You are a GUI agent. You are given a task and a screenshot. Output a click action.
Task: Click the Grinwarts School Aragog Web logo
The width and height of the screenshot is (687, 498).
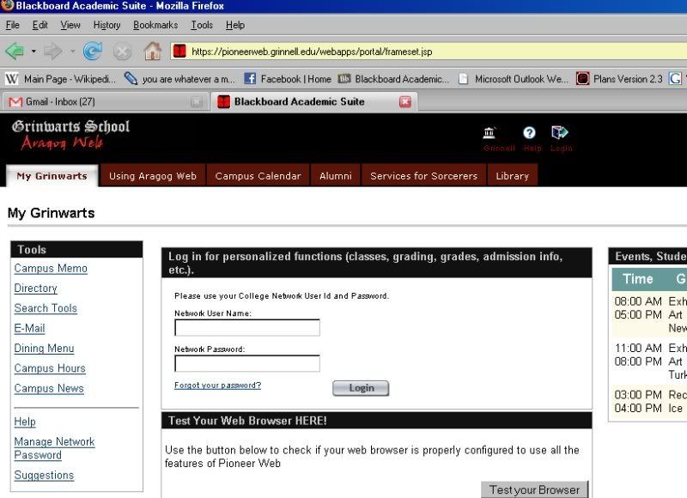(x=70, y=135)
